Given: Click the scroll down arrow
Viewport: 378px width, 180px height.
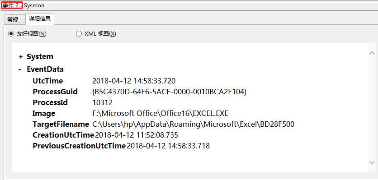Looking at the screenshot, I should [372, 163].
